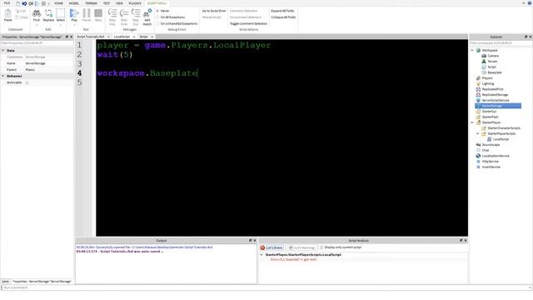Collapse the StarterPlayerScripts tree node
The height and width of the screenshot is (300, 533).
477,133
